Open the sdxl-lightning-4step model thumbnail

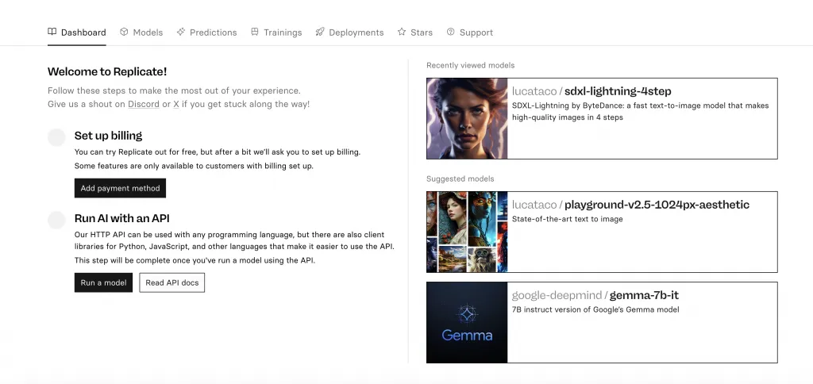(x=467, y=119)
